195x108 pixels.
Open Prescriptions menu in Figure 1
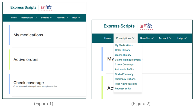pyautogui.click(x=29, y=18)
